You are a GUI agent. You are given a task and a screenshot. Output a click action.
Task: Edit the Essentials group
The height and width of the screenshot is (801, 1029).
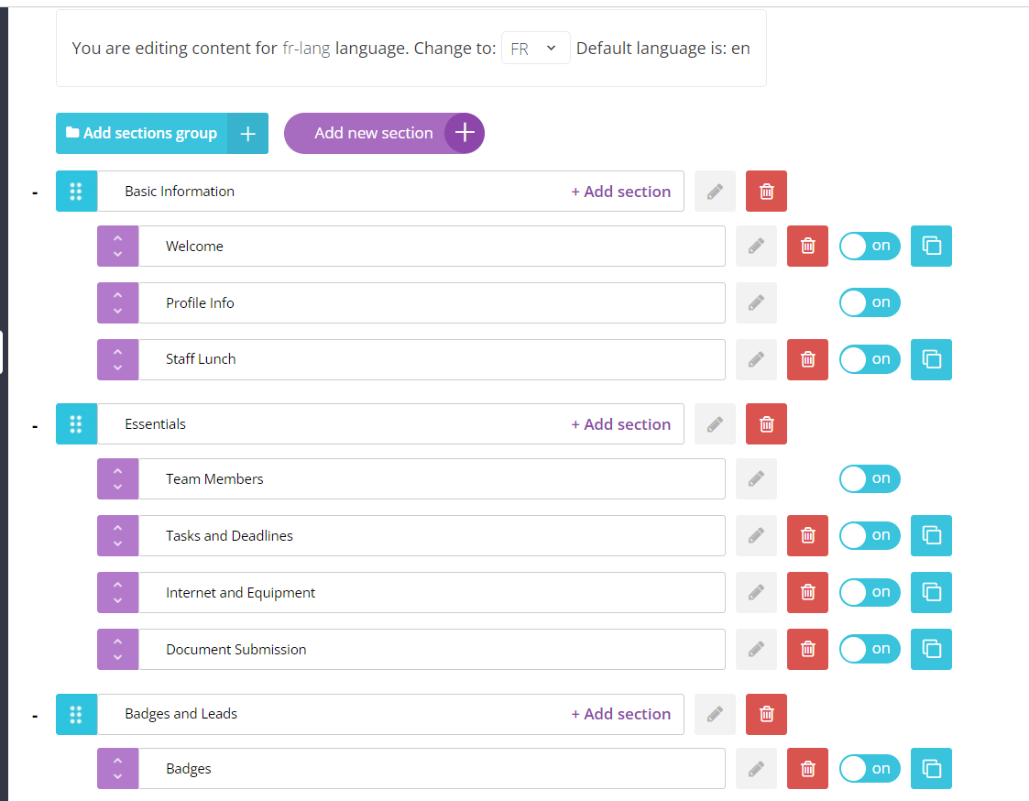point(715,424)
